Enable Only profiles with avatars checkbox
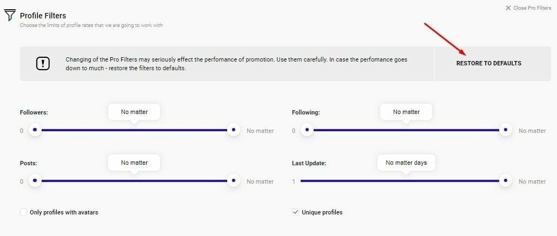Viewport: 557px width, 236px height. click(x=23, y=212)
